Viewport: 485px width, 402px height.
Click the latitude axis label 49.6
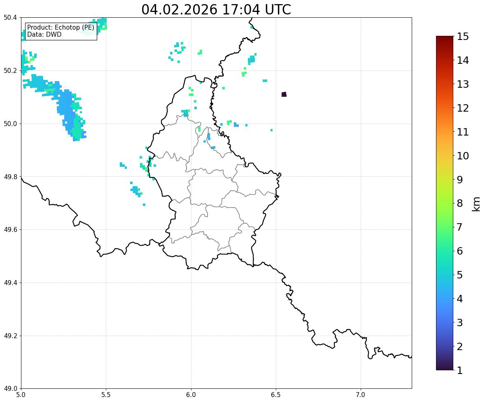(x=11, y=229)
